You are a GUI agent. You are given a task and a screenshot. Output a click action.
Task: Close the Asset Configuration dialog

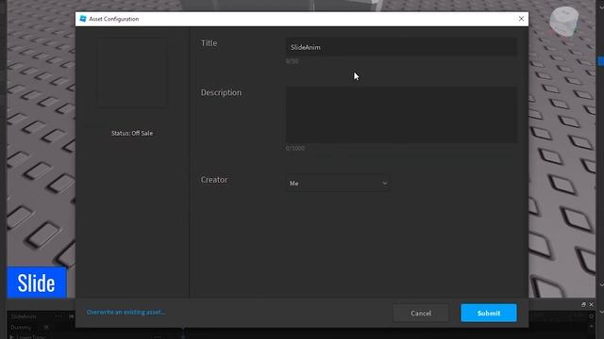click(521, 19)
